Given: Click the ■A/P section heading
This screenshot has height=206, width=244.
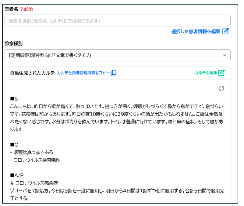Looking at the screenshot, I should (x=17, y=175).
